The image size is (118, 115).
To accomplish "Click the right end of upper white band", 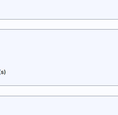I will [115, 24].
